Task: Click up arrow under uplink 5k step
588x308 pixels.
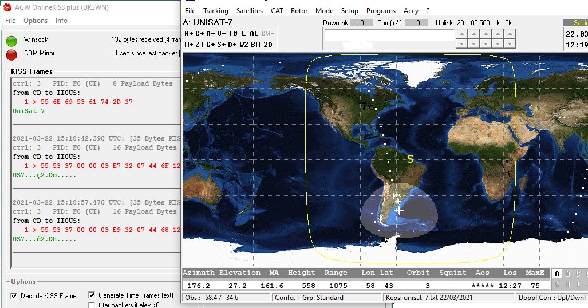Action: 510,34
